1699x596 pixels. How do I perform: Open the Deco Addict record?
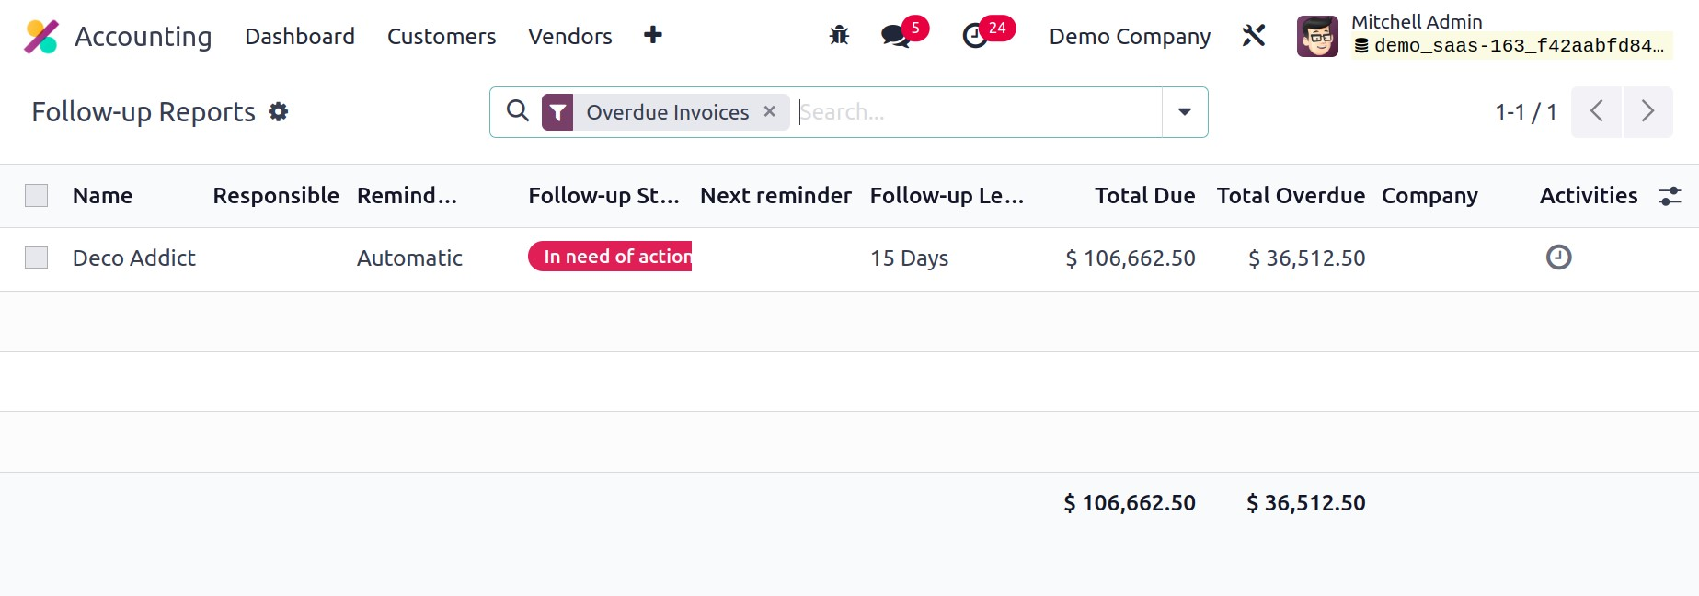point(134,258)
